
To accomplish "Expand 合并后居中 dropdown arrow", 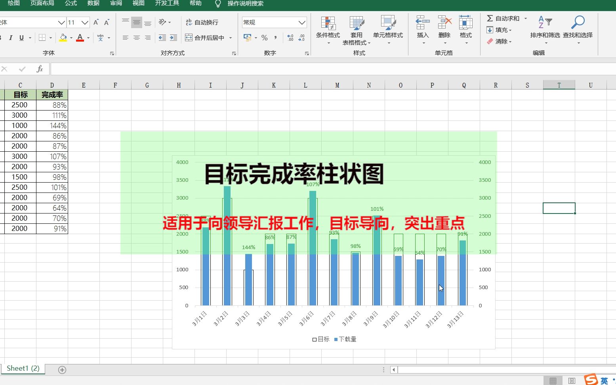I will point(231,38).
